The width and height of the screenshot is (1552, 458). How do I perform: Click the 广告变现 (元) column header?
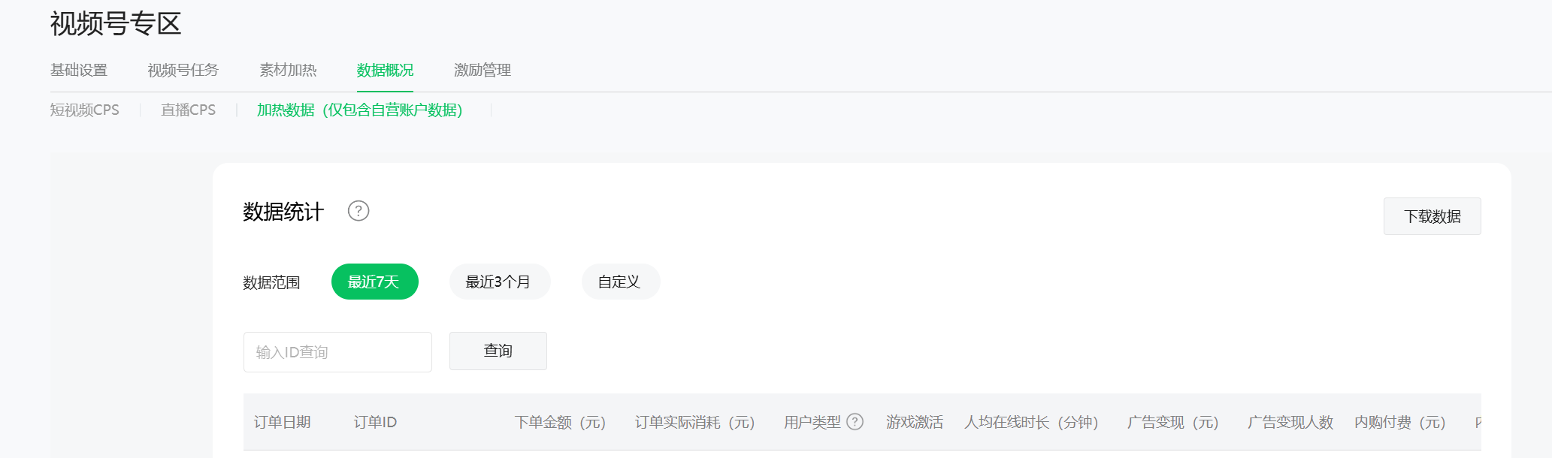coord(1172,422)
